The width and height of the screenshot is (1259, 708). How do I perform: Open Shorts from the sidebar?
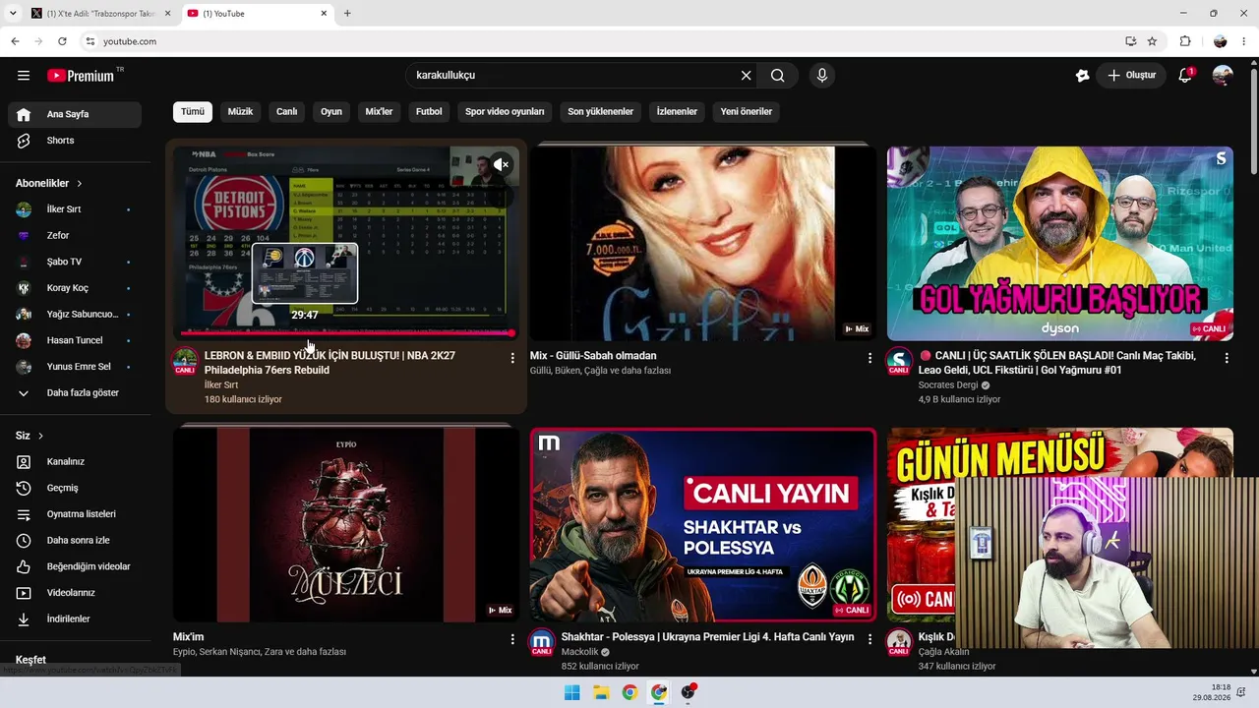pos(75,141)
